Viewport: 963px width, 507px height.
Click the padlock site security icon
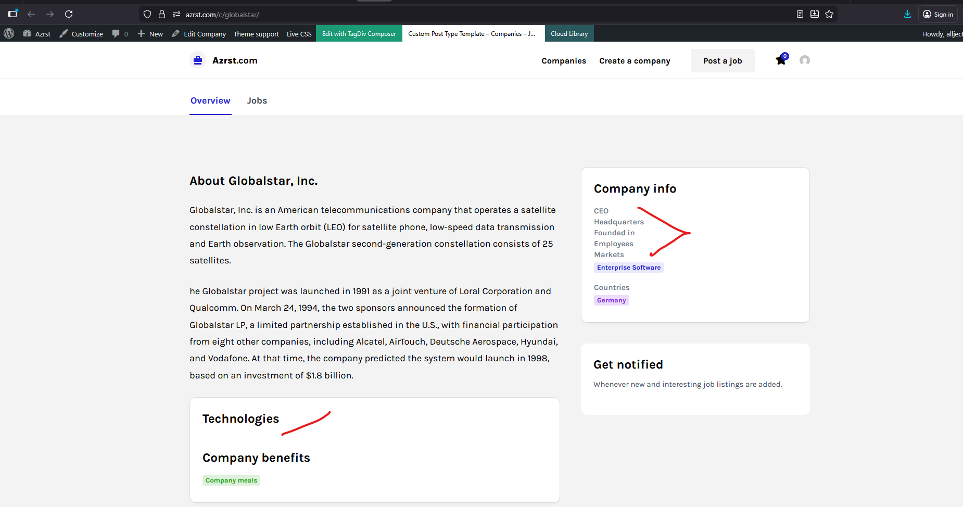point(162,14)
